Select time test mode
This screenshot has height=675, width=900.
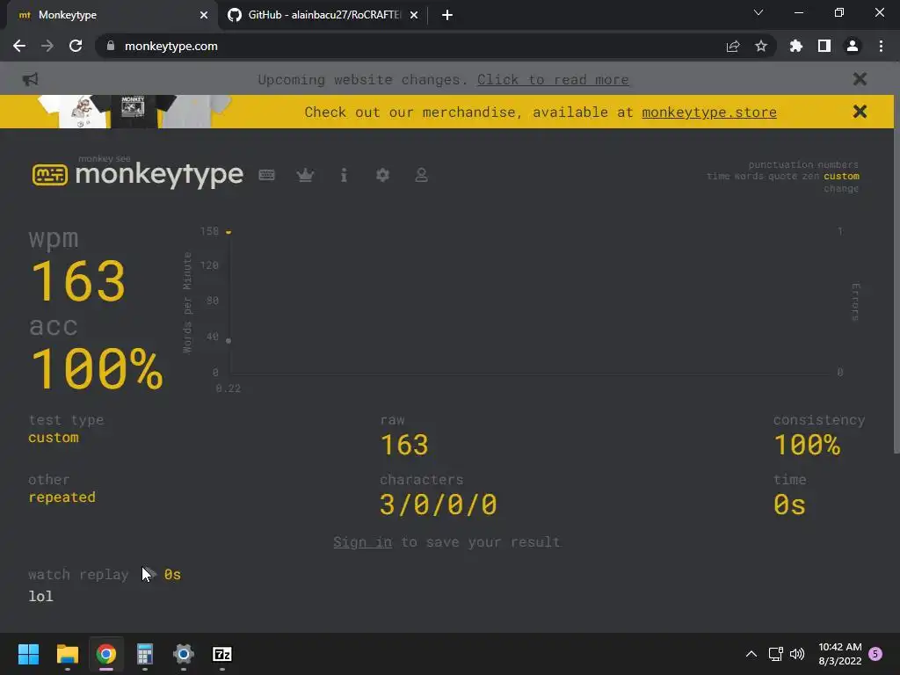(x=718, y=176)
